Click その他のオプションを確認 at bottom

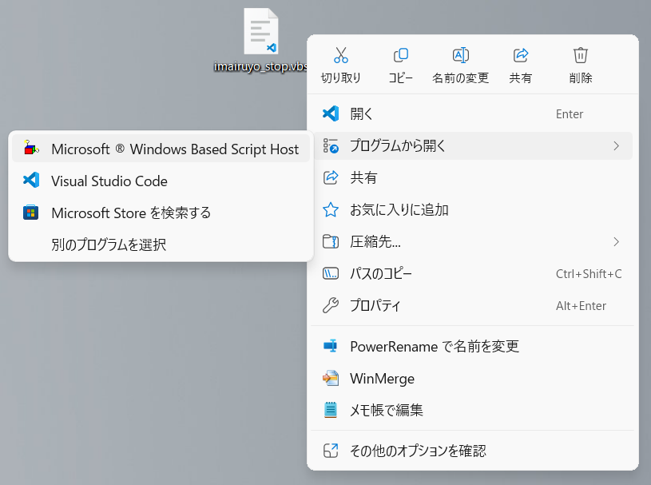click(x=473, y=451)
